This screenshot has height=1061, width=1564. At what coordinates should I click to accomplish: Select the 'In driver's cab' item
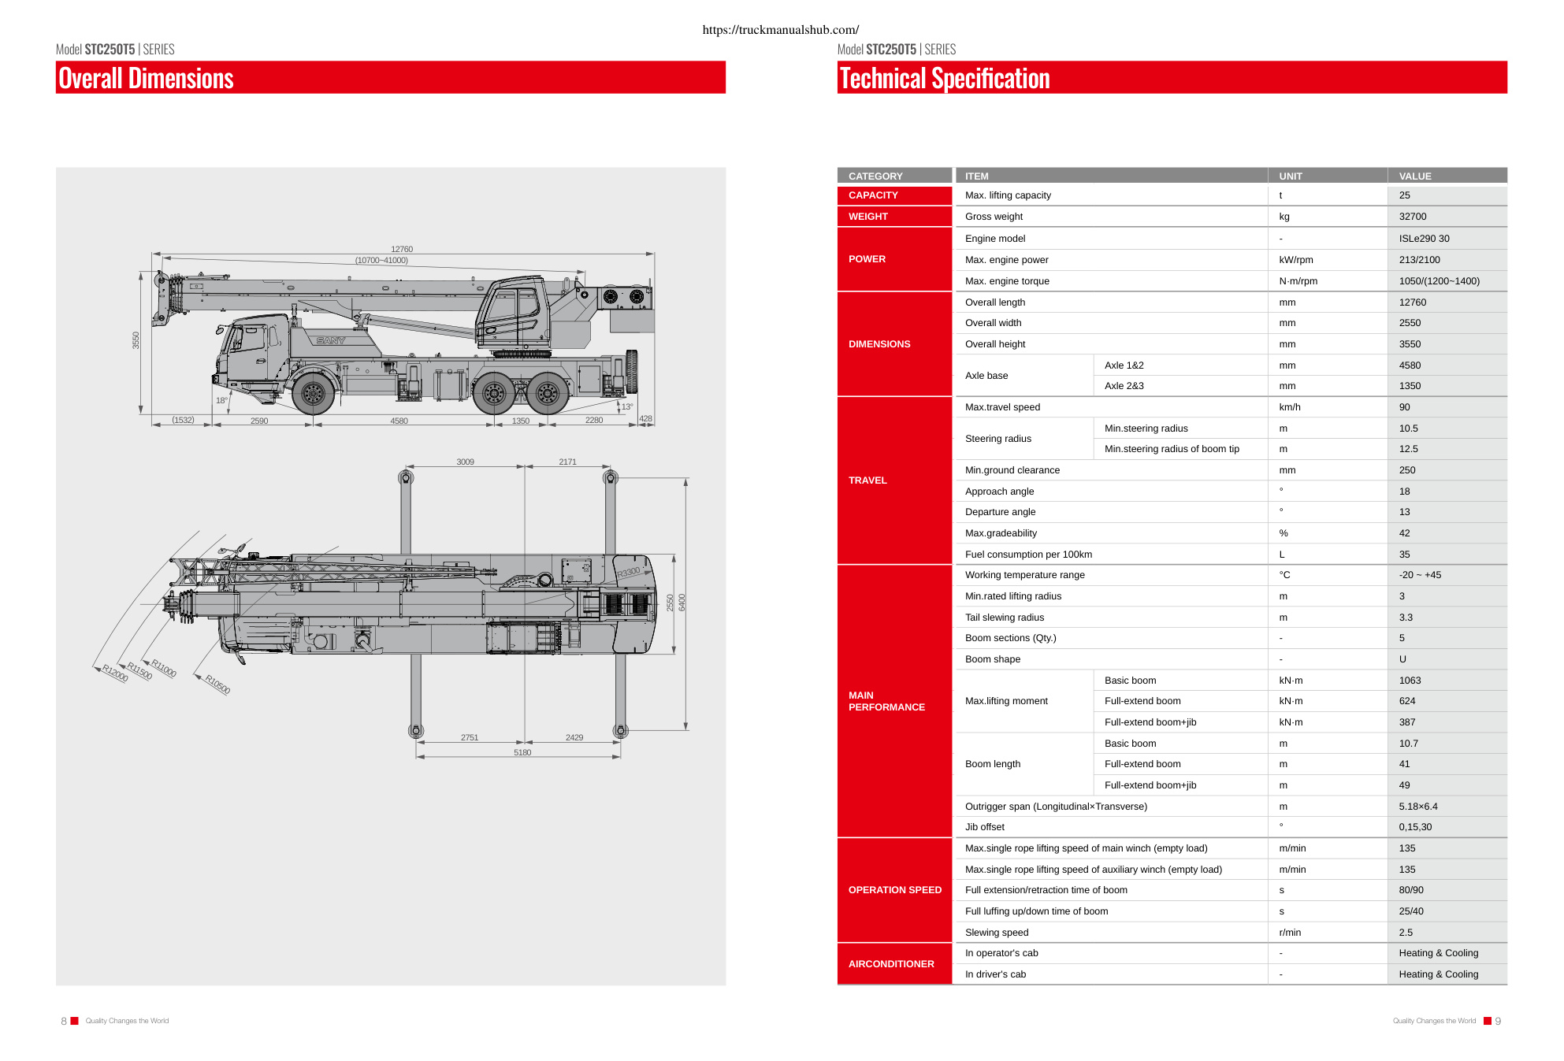(x=995, y=974)
